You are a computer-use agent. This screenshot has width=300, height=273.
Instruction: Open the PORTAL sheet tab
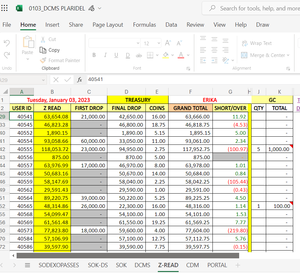click(x=217, y=265)
